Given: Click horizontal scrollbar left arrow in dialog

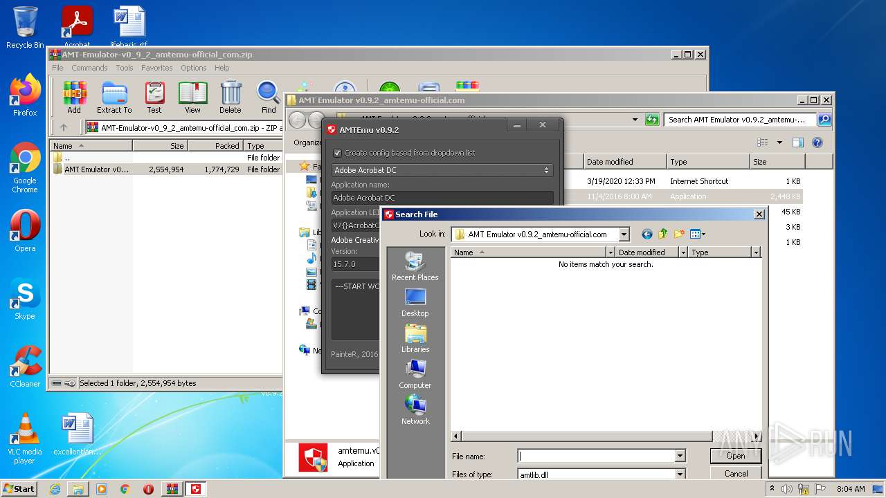Looking at the screenshot, I should coord(456,436).
